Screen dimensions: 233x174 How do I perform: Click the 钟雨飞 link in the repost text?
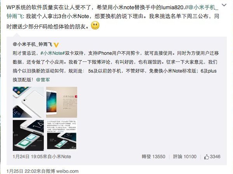point(14,16)
